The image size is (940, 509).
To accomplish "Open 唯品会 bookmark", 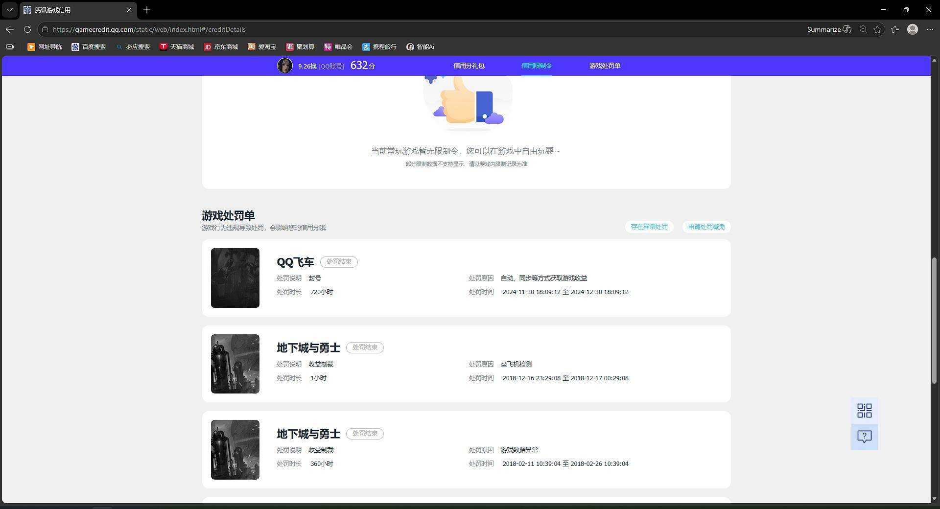I will [x=338, y=47].
